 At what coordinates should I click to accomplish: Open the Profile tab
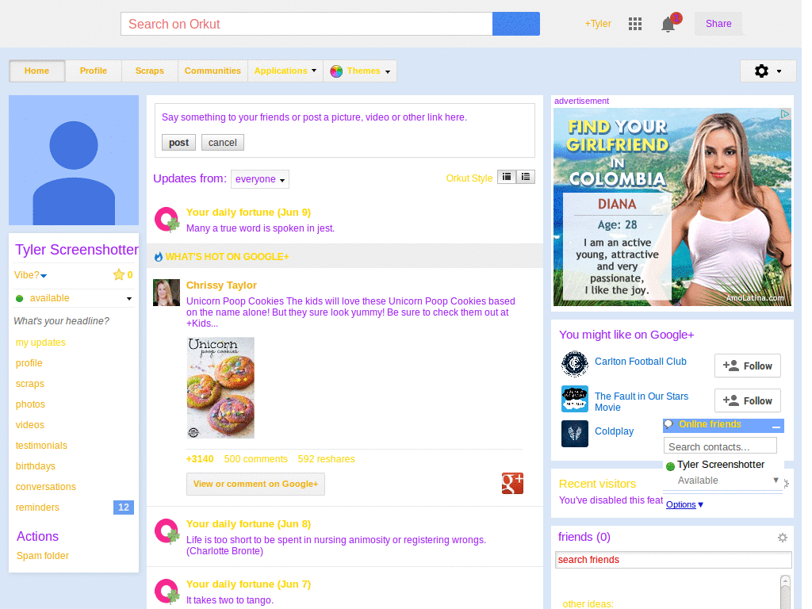tap(94, 71)
